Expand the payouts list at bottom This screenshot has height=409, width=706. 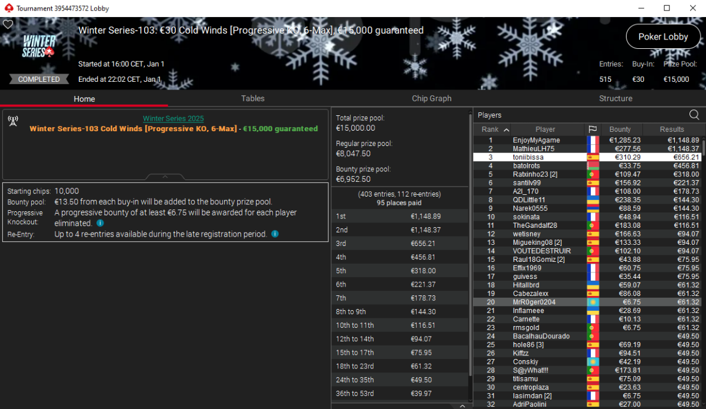tap(462, 405)
